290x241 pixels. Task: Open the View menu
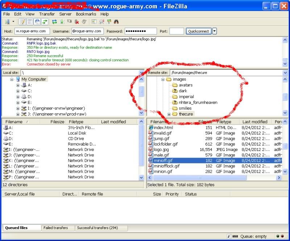point(30,14)
